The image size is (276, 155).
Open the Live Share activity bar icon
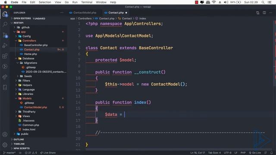point(5,77)
